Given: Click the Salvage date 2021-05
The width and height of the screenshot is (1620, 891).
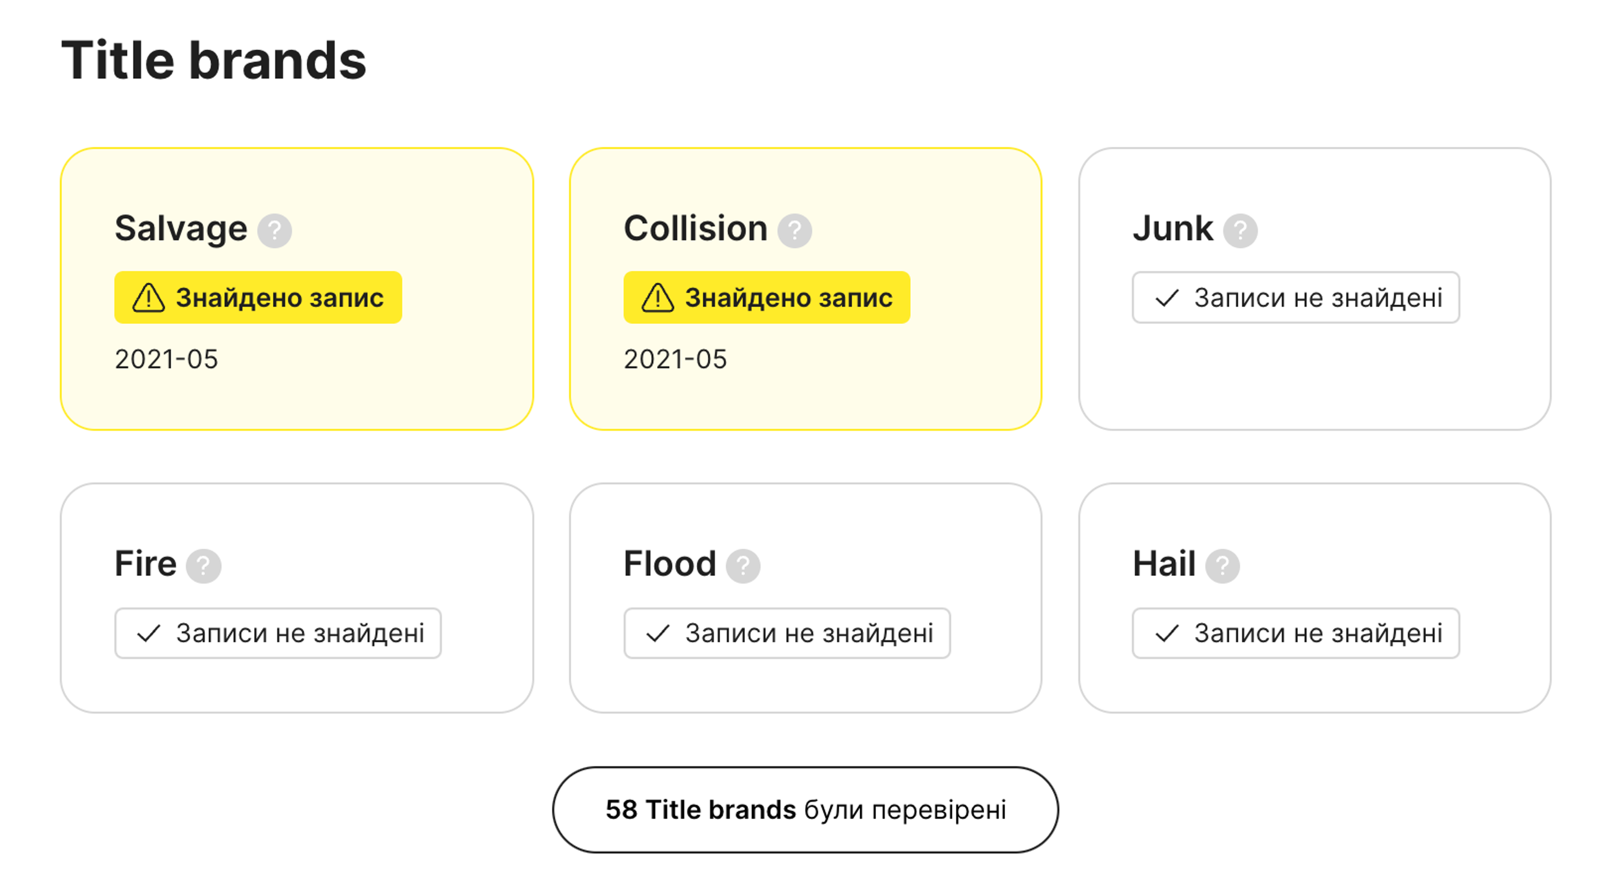Looking at the screenshot, I should tap(166, 359).
